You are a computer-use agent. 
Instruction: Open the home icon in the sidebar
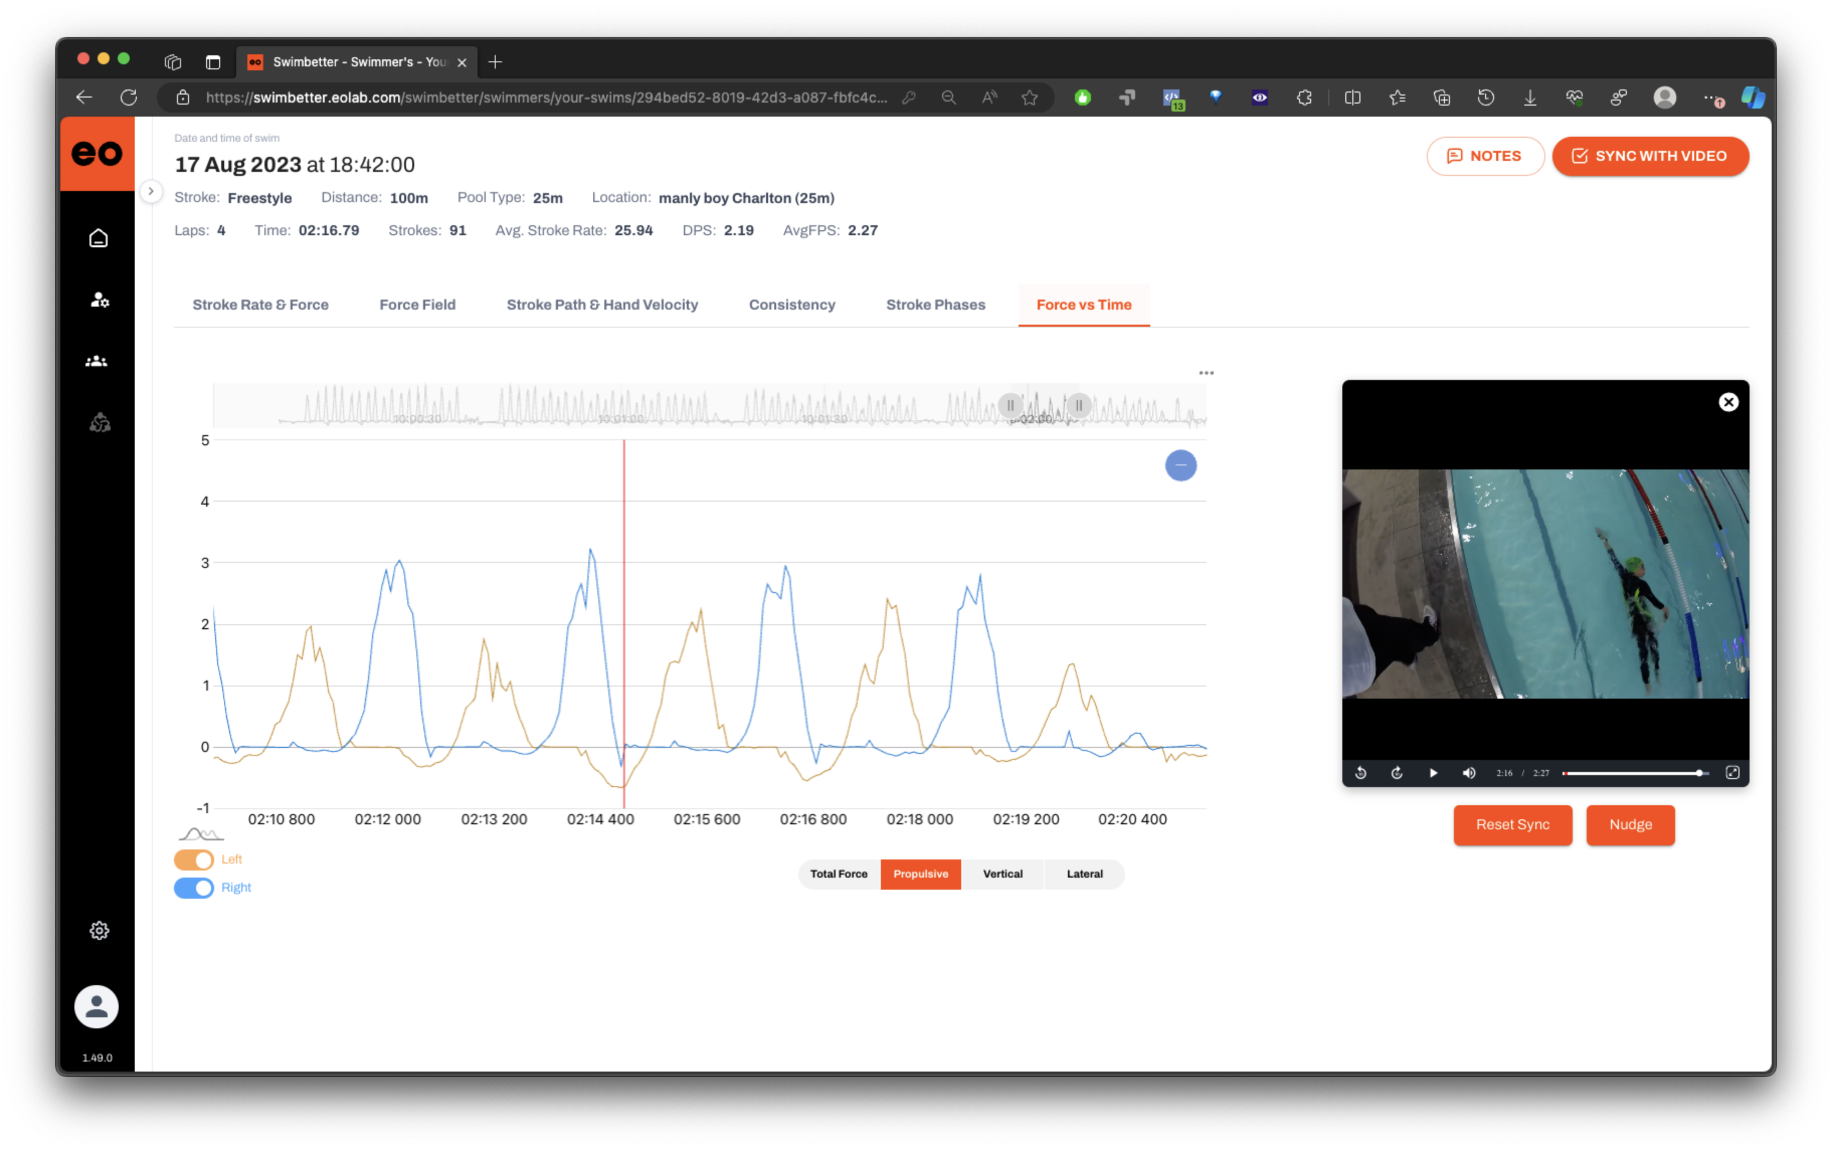click(98, 238)
